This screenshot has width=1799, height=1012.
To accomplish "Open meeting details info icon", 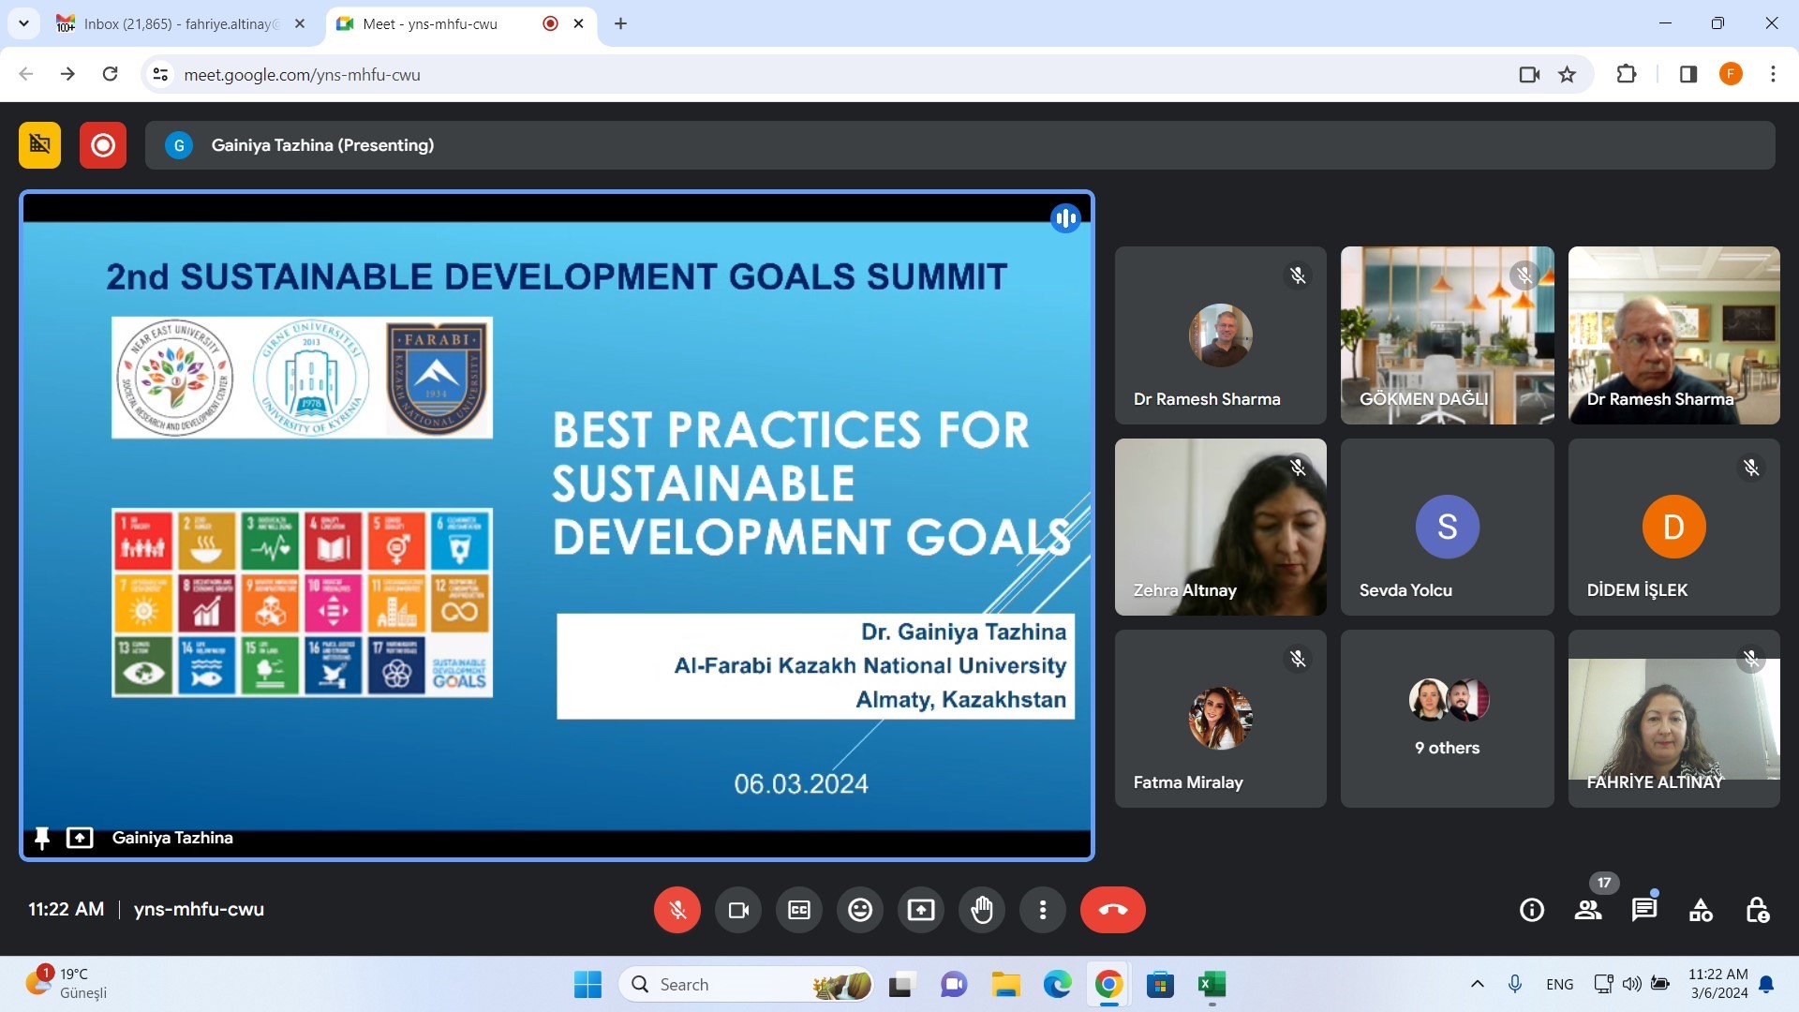I will (x=1531, y=910).
